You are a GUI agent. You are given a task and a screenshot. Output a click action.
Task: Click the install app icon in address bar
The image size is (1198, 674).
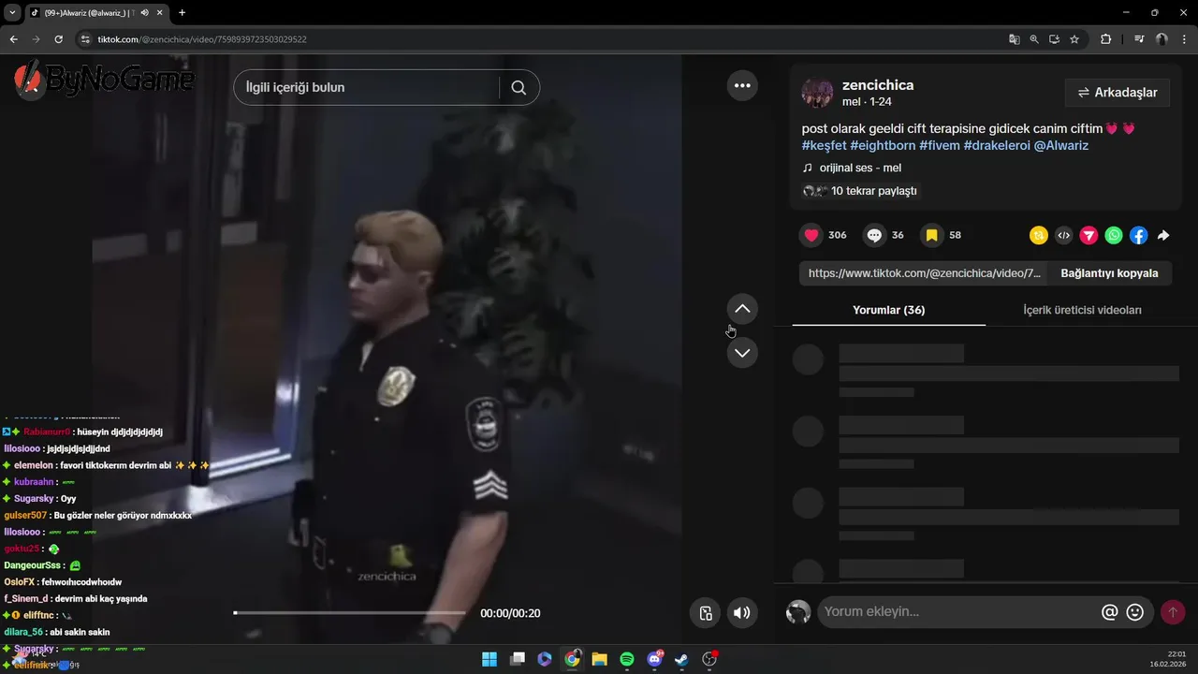click(1054, 39)
